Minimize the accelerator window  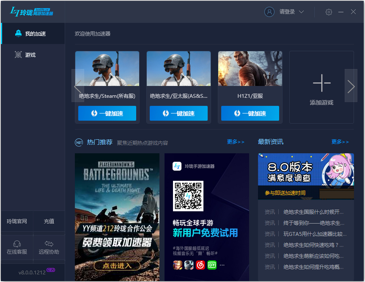[341, 12]
